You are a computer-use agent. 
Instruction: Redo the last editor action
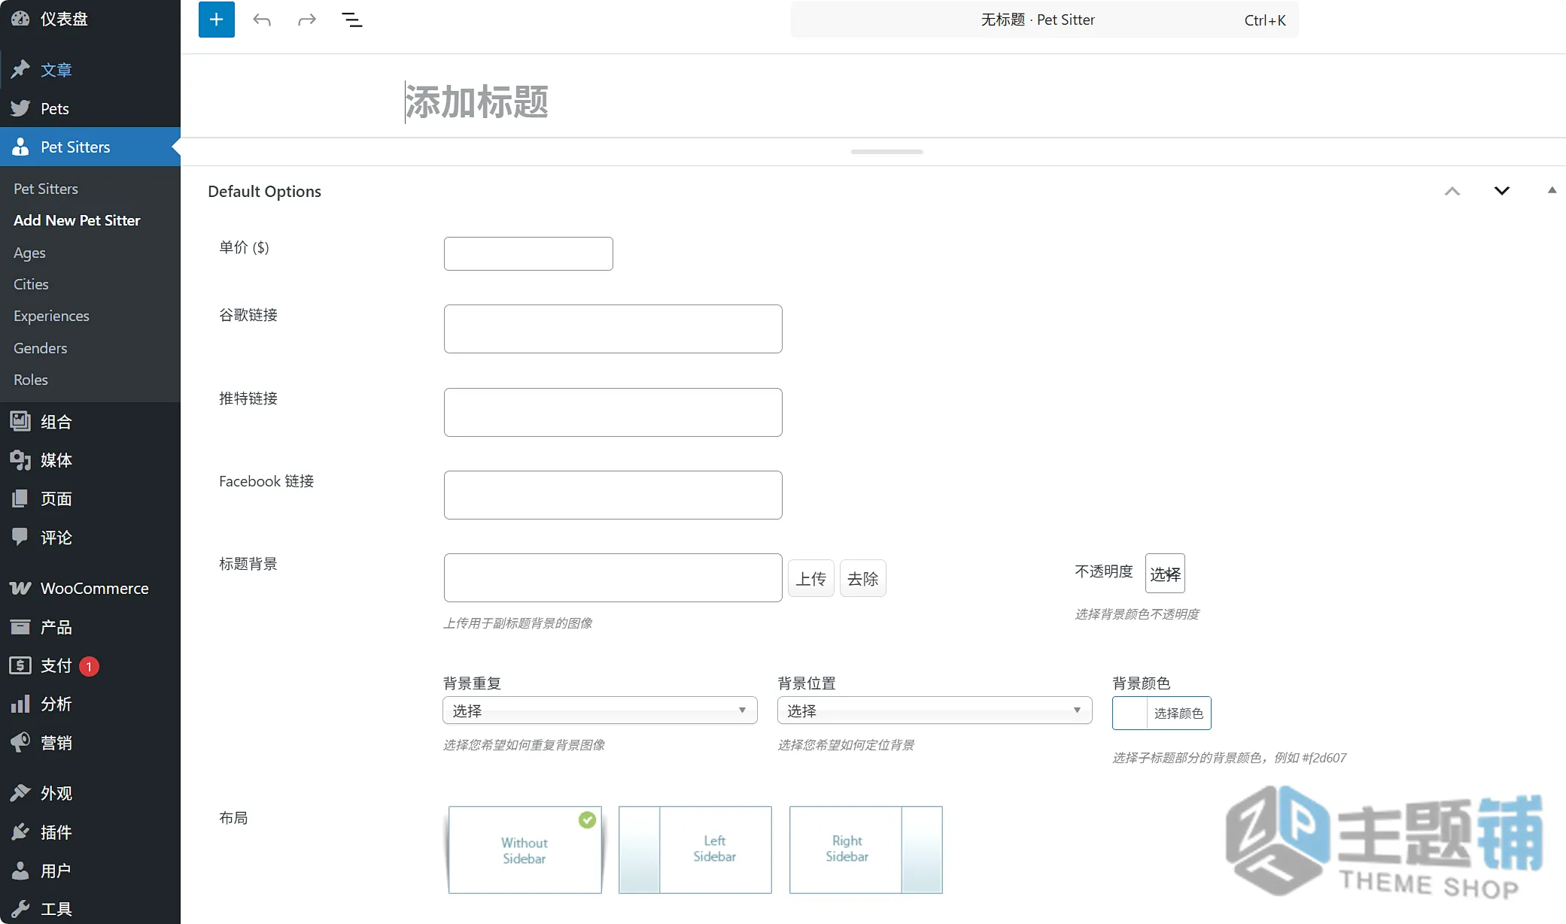coord(307,20)
